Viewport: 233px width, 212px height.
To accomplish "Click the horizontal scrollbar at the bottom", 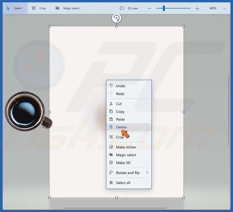I will pyautogui.click(x=114, y=208).
